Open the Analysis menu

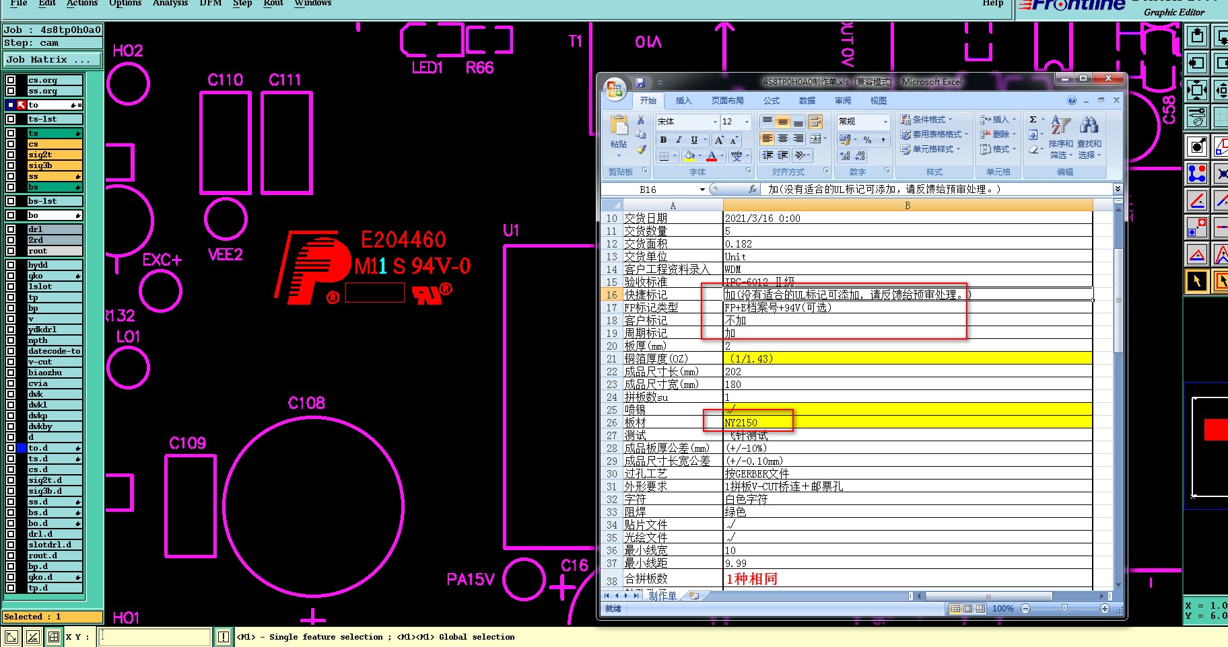[170, 3]
